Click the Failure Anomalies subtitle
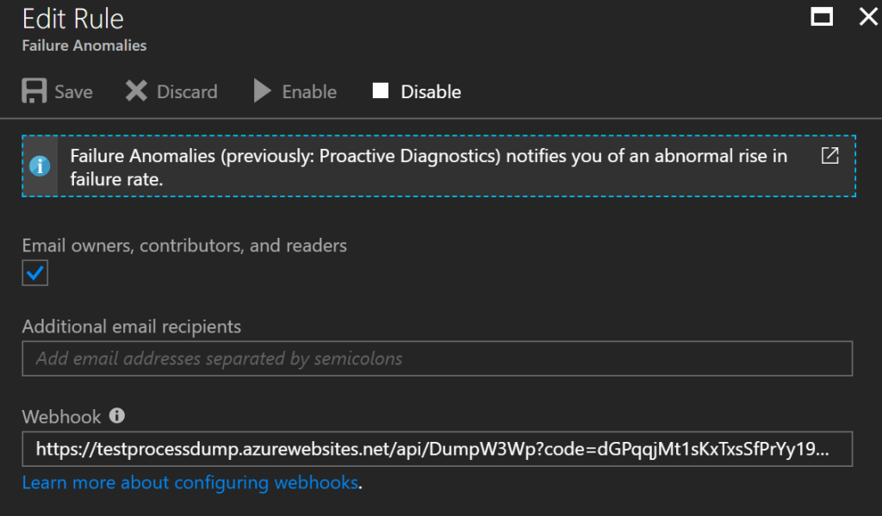Image resolution: width=882 pixels, height=516 pixels. point(83,47)
